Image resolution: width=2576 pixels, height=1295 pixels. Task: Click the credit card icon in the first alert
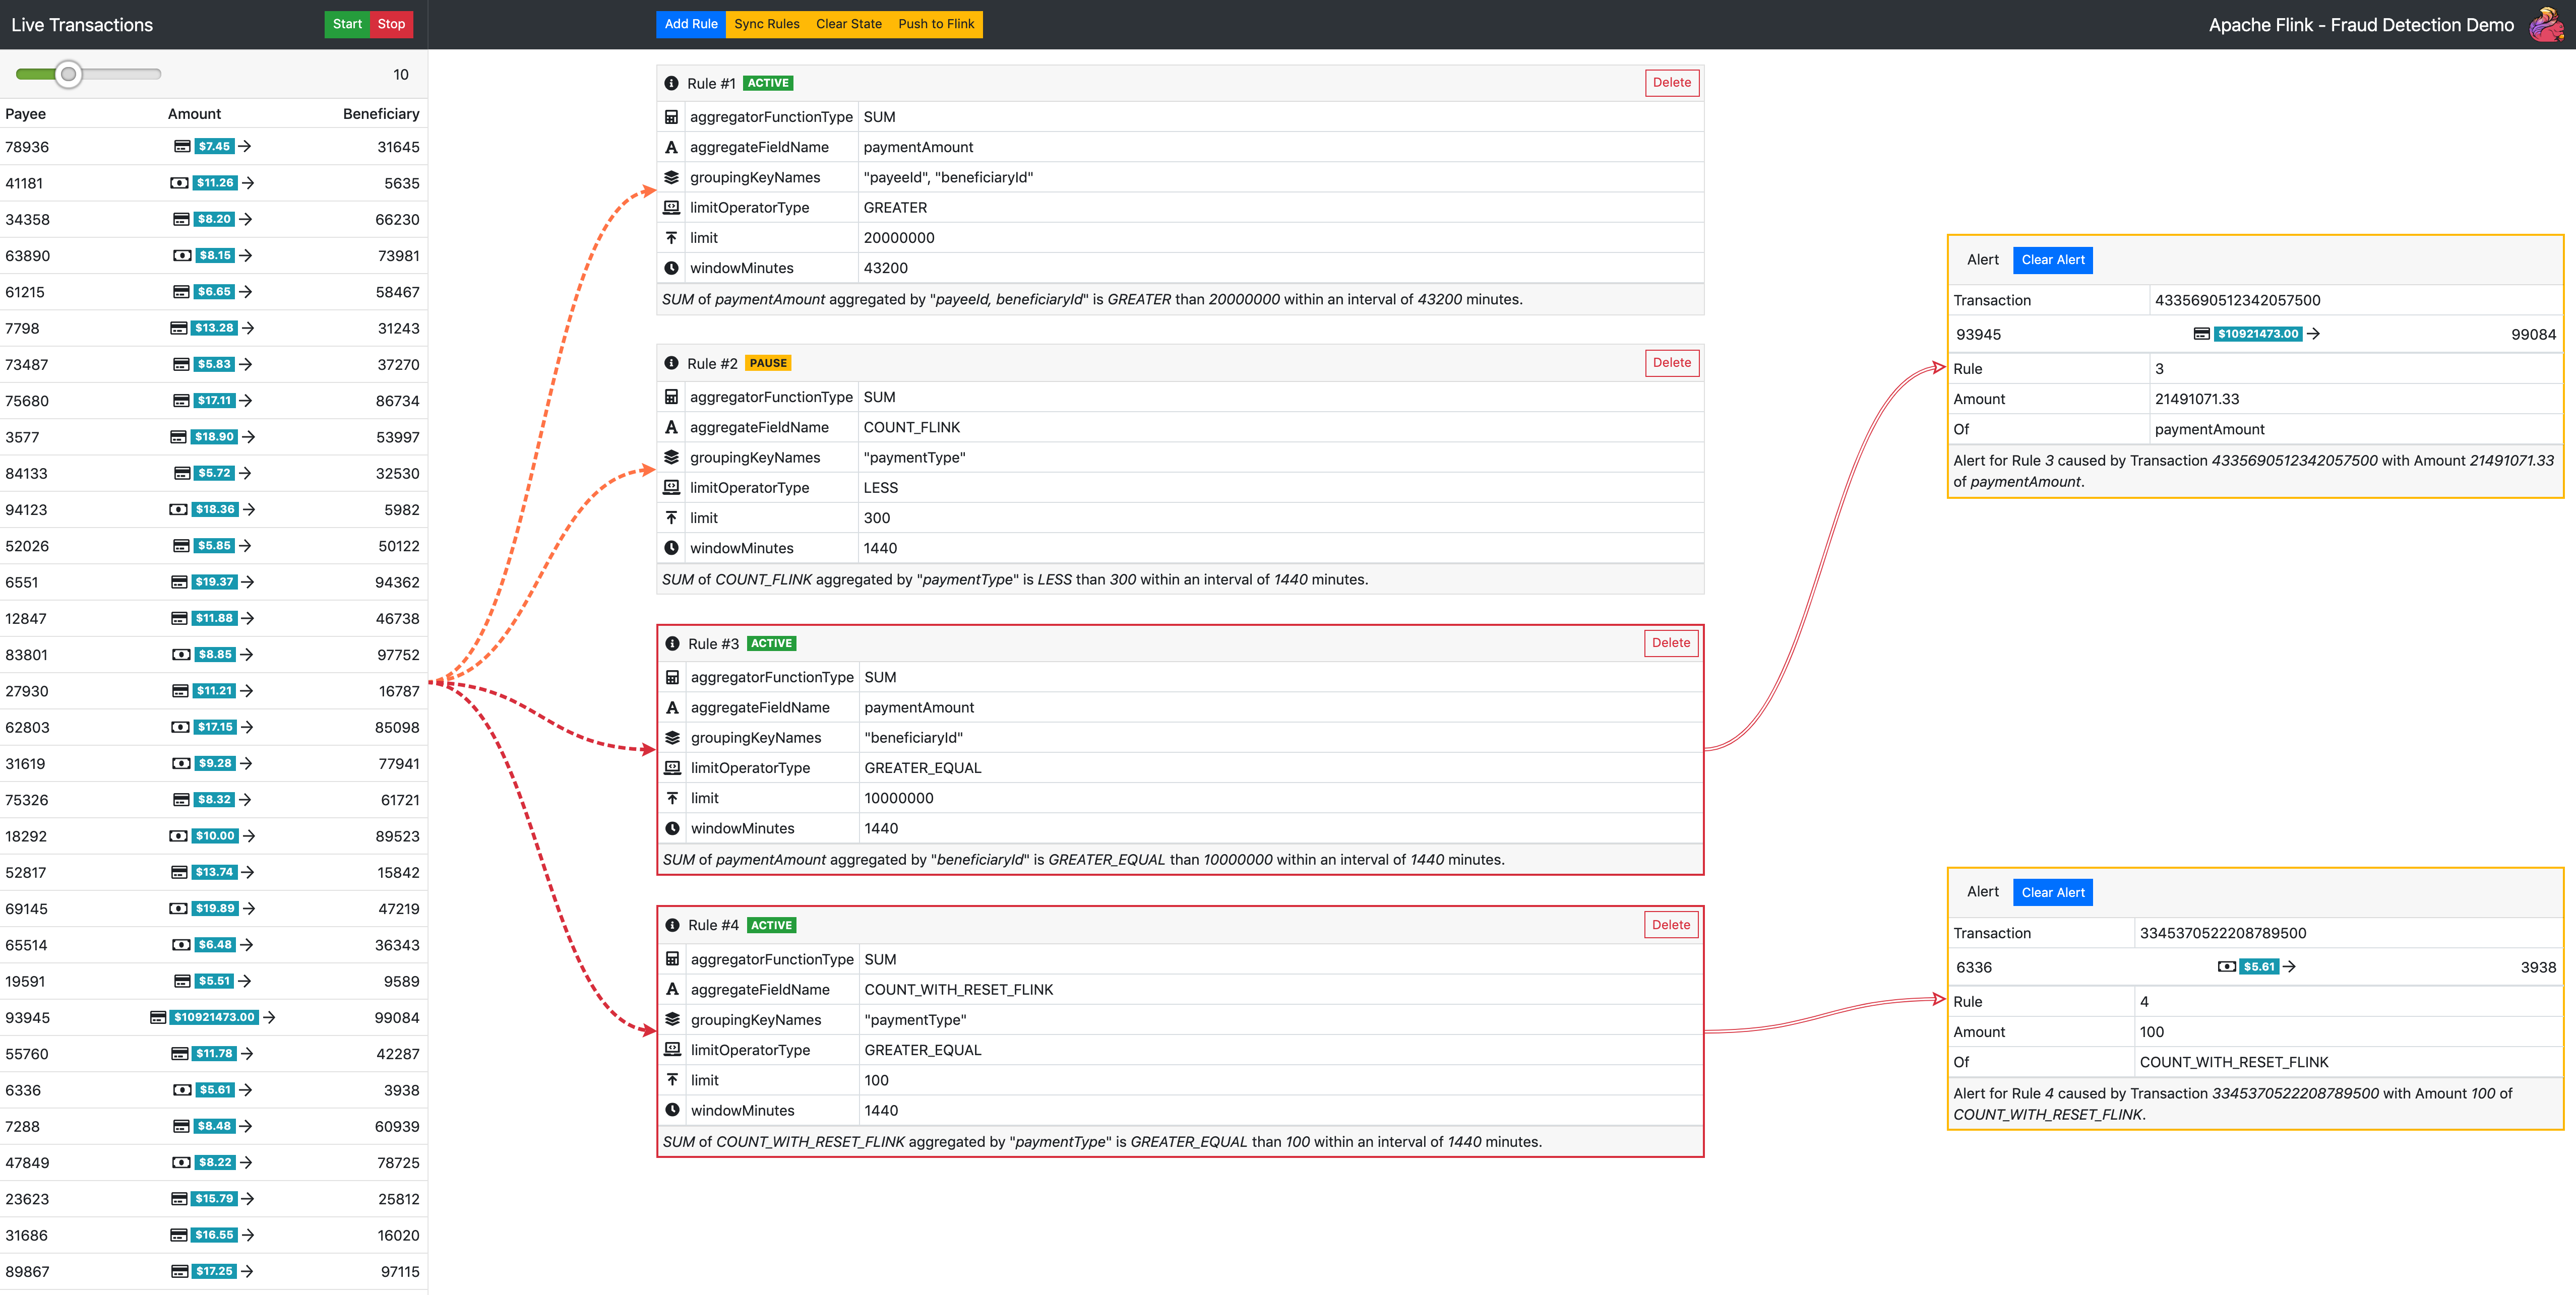[2201, 334]
